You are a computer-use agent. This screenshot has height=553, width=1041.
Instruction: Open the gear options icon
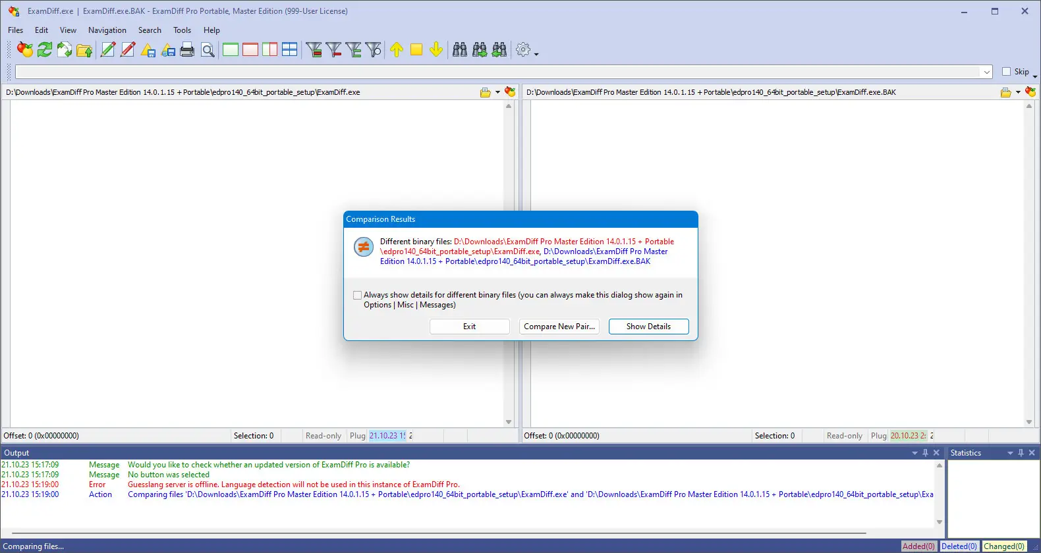tap(523, 49)
